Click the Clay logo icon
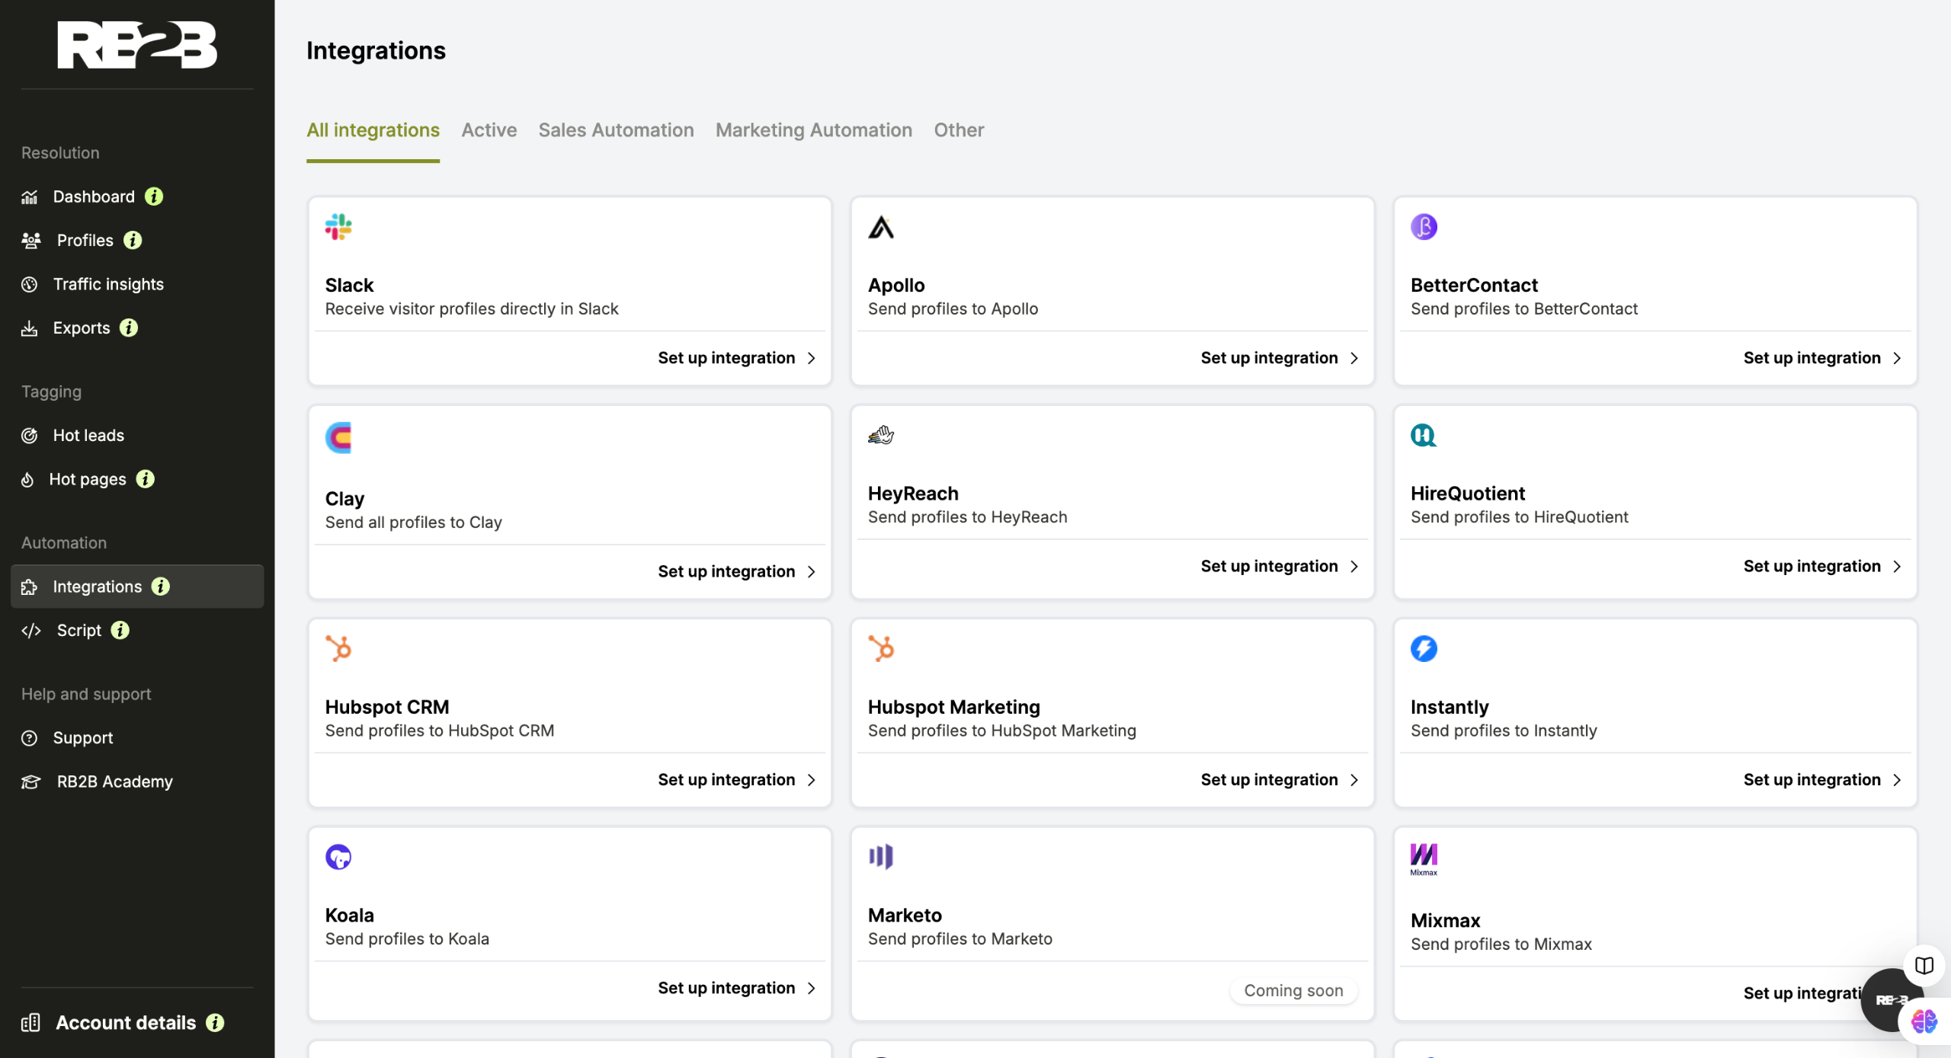This screenshot has width=1951, height=1058. (x=338, y=437)
